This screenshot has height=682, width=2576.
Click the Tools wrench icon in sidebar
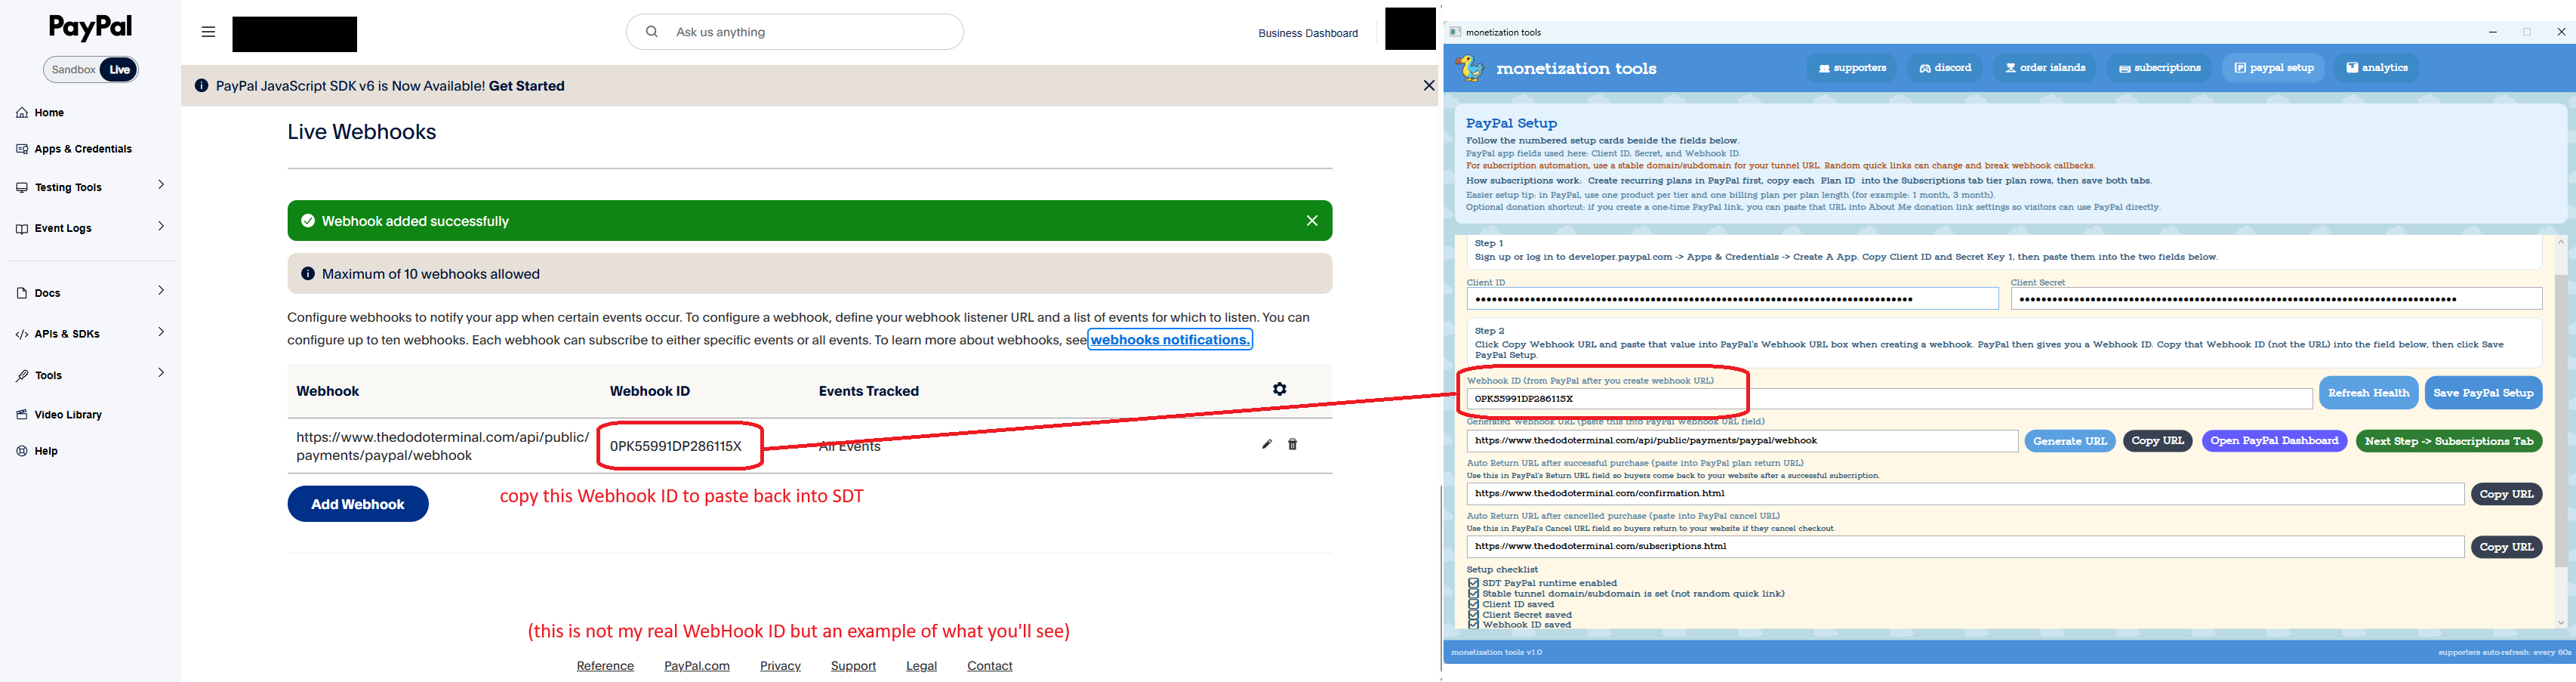tap(22, 375)
